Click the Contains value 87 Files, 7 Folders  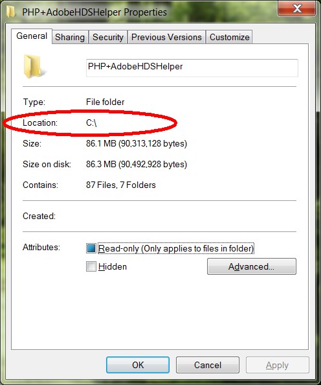[121, 185]
